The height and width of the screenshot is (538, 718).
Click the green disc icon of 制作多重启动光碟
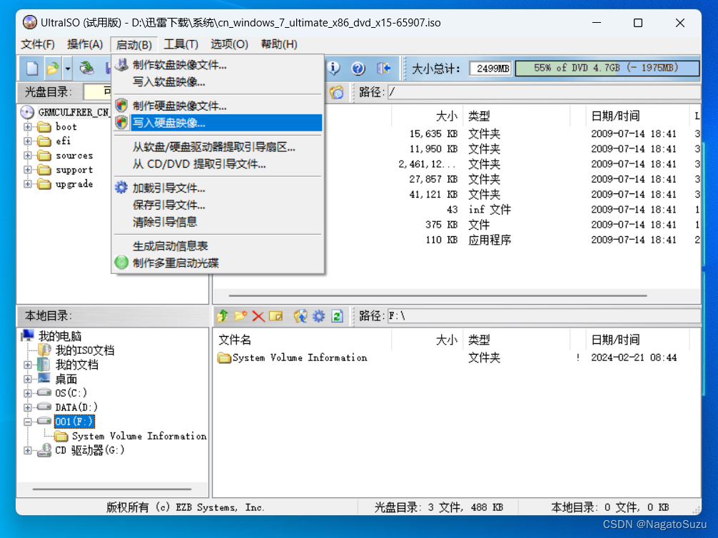121,263
